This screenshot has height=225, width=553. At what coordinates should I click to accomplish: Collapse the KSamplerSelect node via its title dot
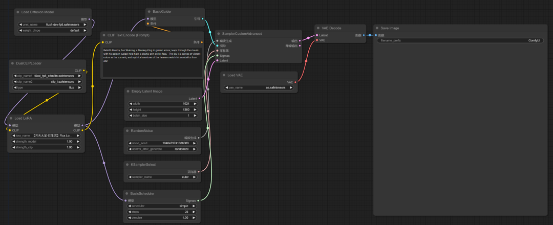coord(127,165)
